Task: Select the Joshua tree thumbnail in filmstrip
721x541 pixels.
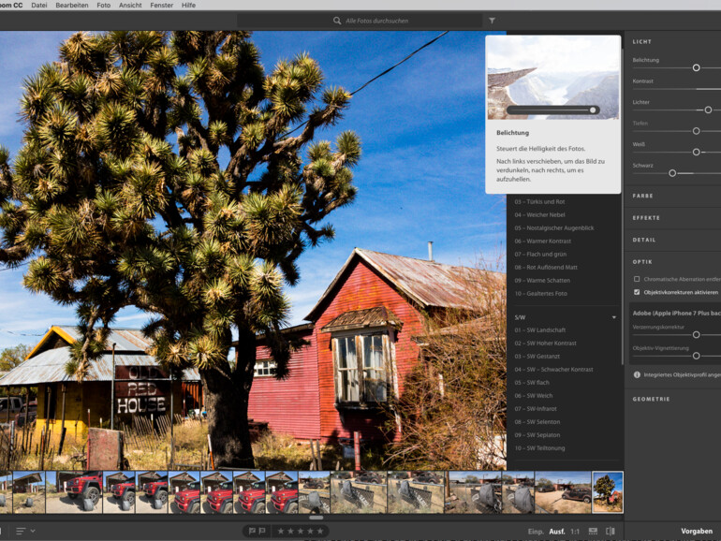Action: point(608,491)
